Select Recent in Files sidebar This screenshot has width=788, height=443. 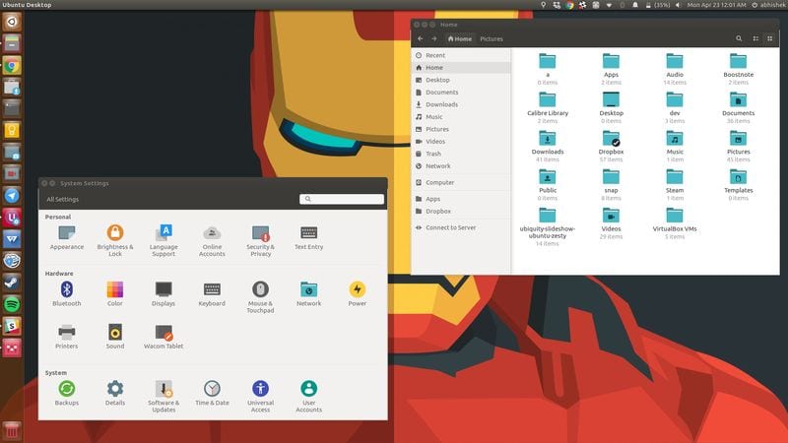pos(461,55)
